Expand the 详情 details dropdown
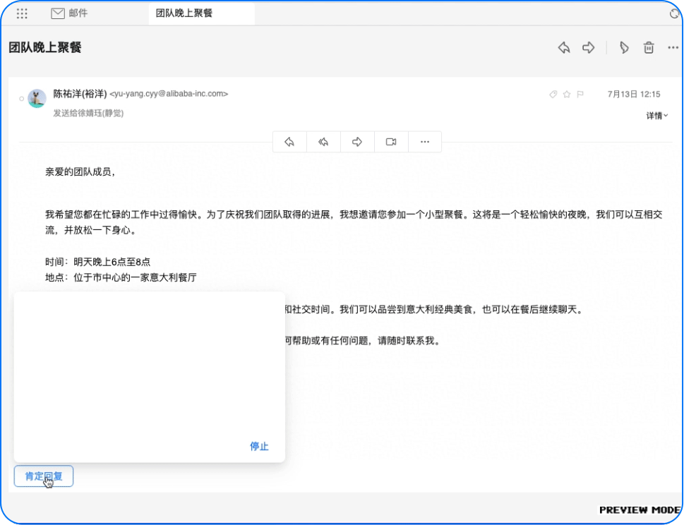This screenshot has height=525, width=684. [x=657, y=116]
